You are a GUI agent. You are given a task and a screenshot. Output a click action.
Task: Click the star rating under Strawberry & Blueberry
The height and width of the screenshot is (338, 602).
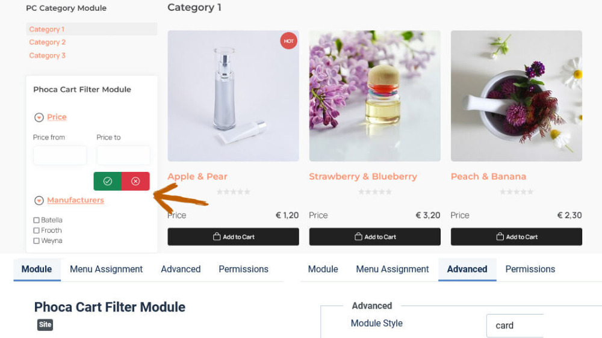[374, 192]
